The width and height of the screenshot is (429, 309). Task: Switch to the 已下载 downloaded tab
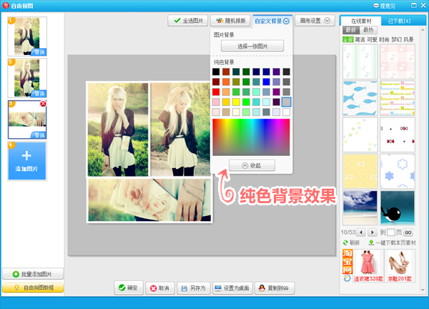coord(396,21)
